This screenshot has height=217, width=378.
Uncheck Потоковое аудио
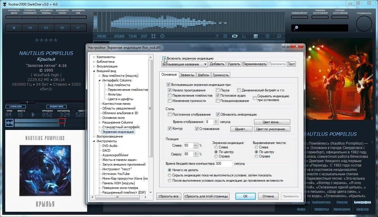point(218,96)
